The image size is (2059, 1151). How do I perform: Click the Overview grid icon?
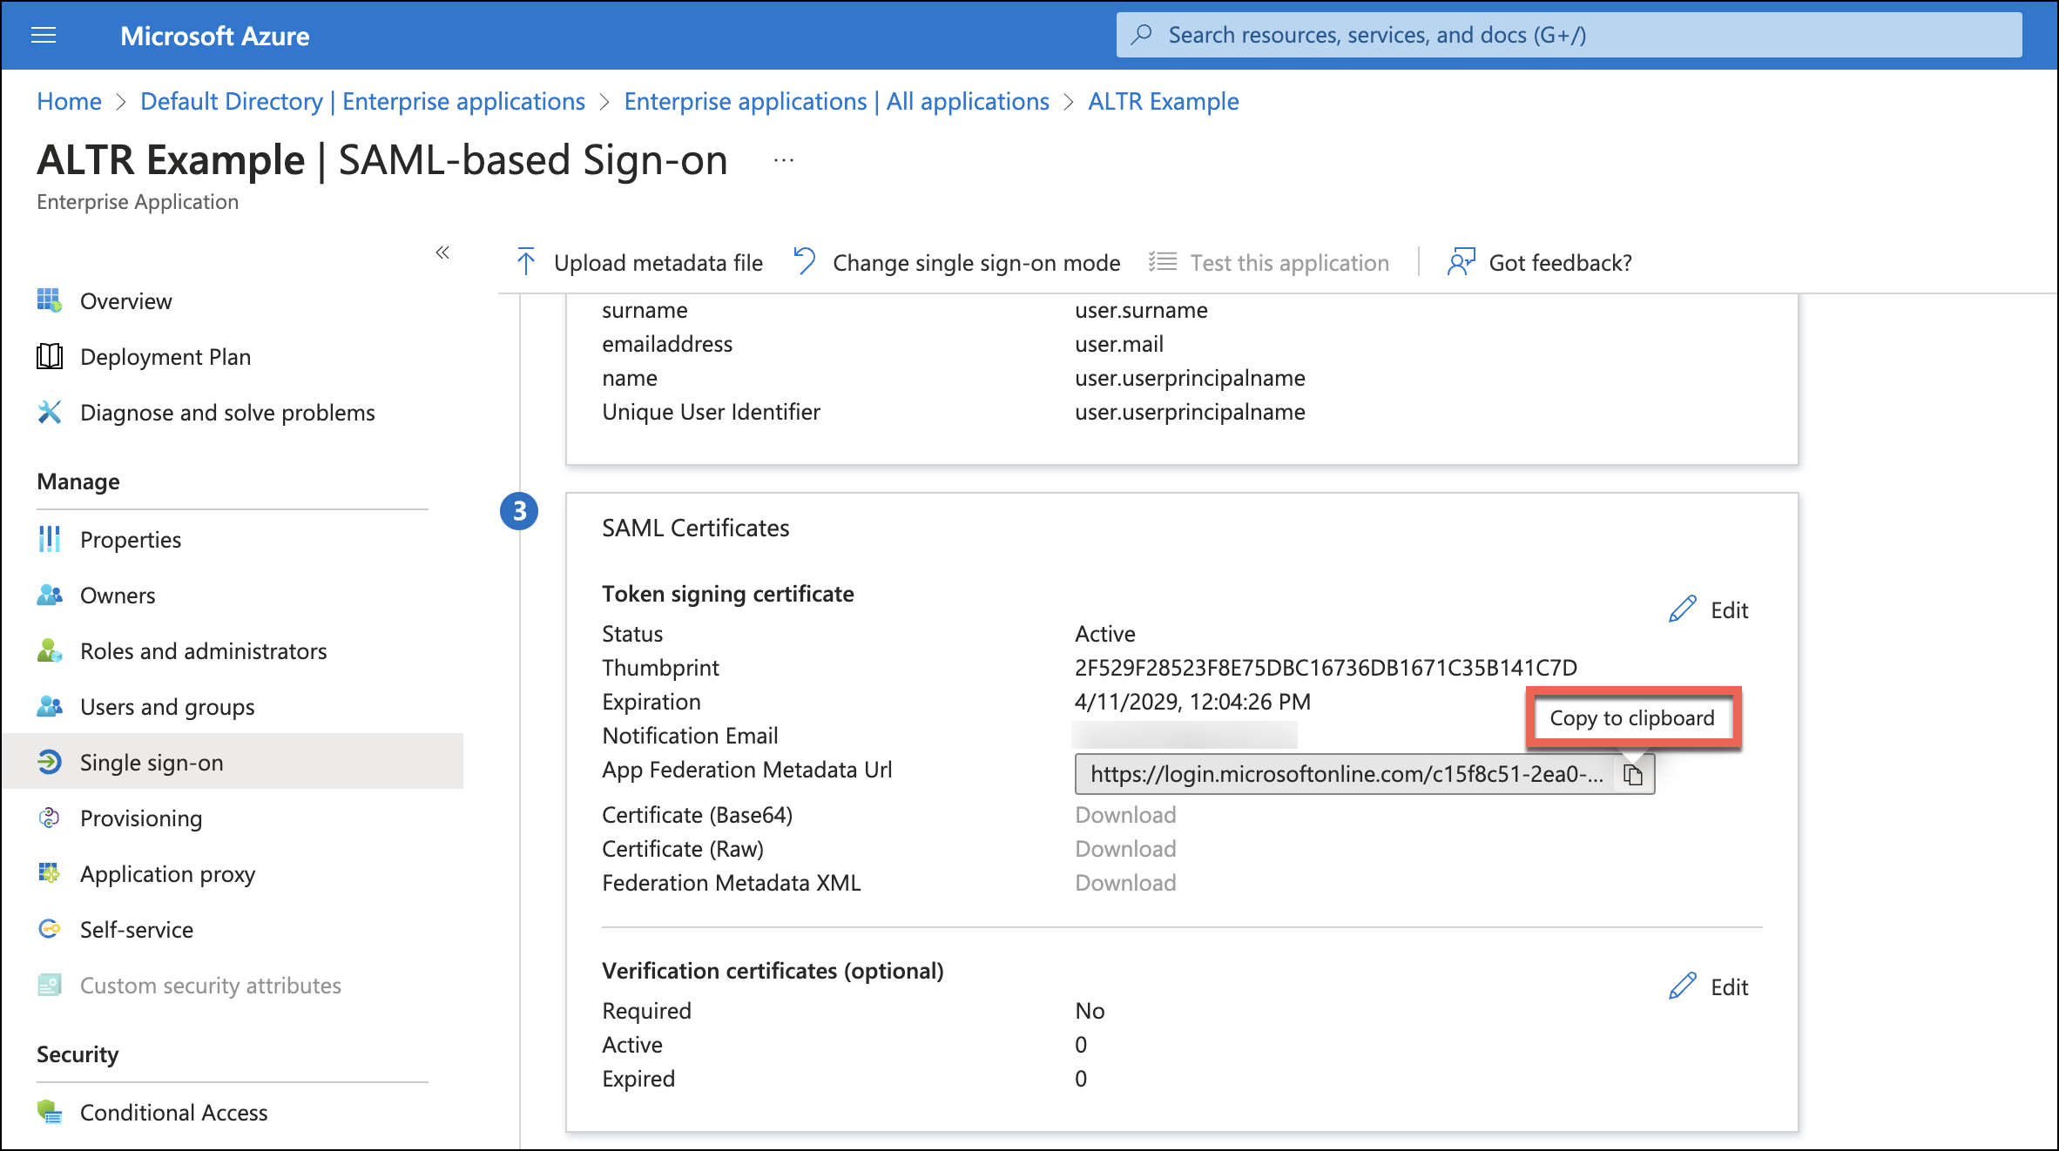pos(50,300)
